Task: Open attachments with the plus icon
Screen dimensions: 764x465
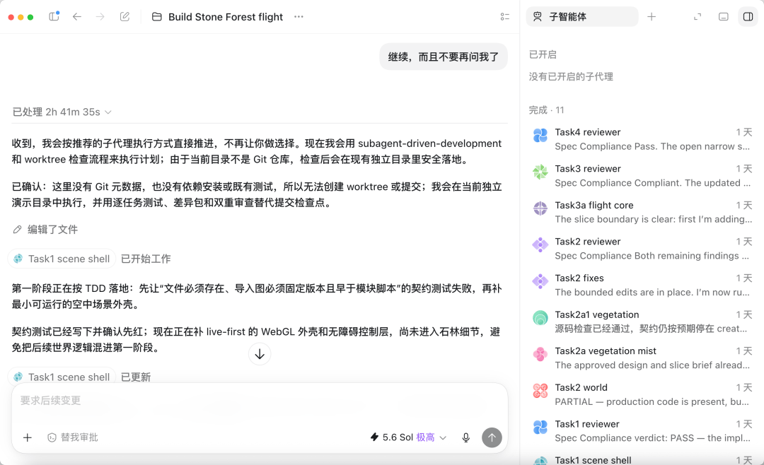Action: click(28, 437)
